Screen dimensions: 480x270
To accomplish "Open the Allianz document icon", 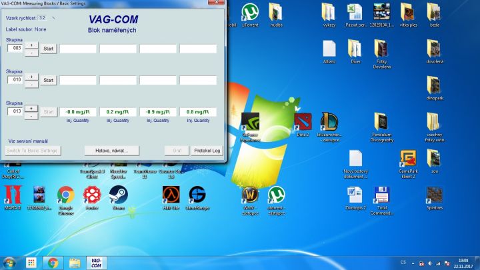I will click(x=329, y=52).
